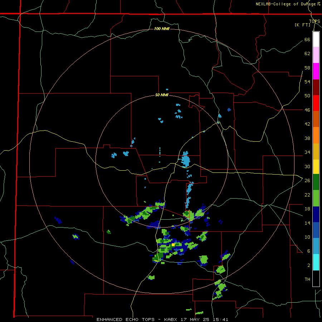Click the cyan legend swatch
The image size is (322, 322).
(x=316, y=262)
